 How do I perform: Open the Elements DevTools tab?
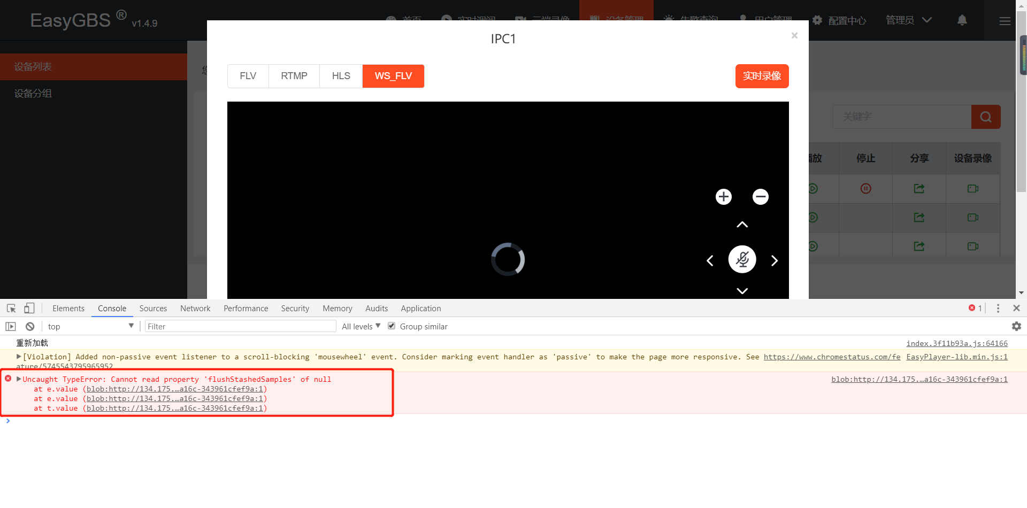68,309
